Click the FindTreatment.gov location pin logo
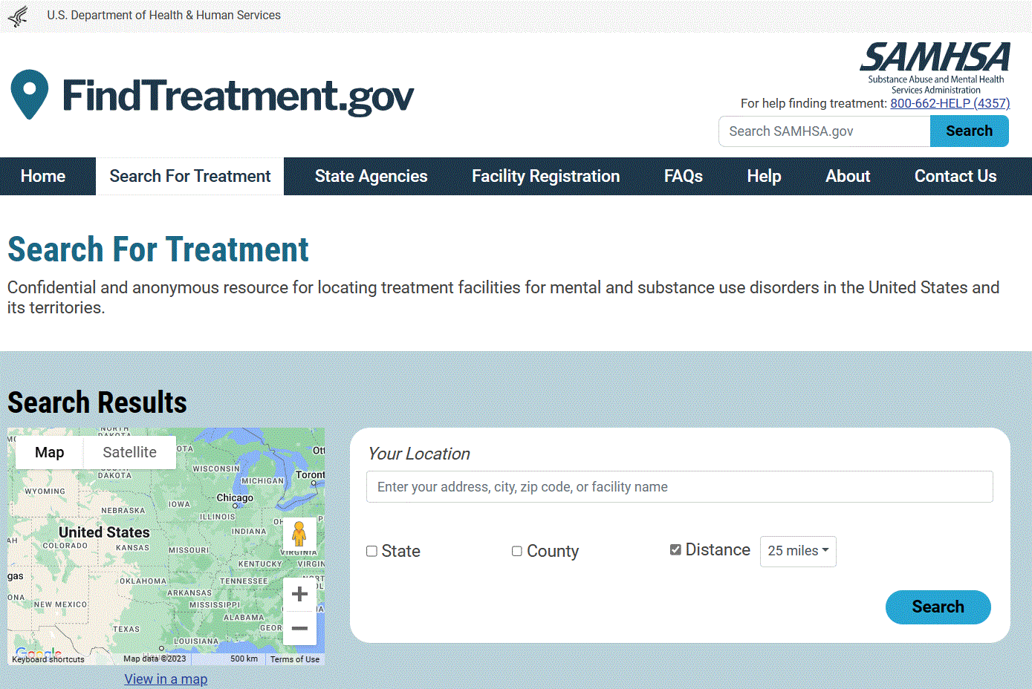Image resolution: width=1032 pixels, height=689 pixels. (x=30, y=94)
